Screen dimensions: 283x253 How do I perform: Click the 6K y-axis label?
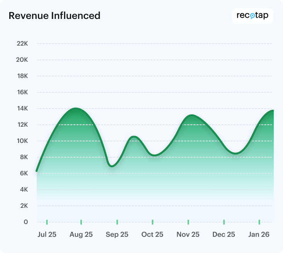point(24,173)
